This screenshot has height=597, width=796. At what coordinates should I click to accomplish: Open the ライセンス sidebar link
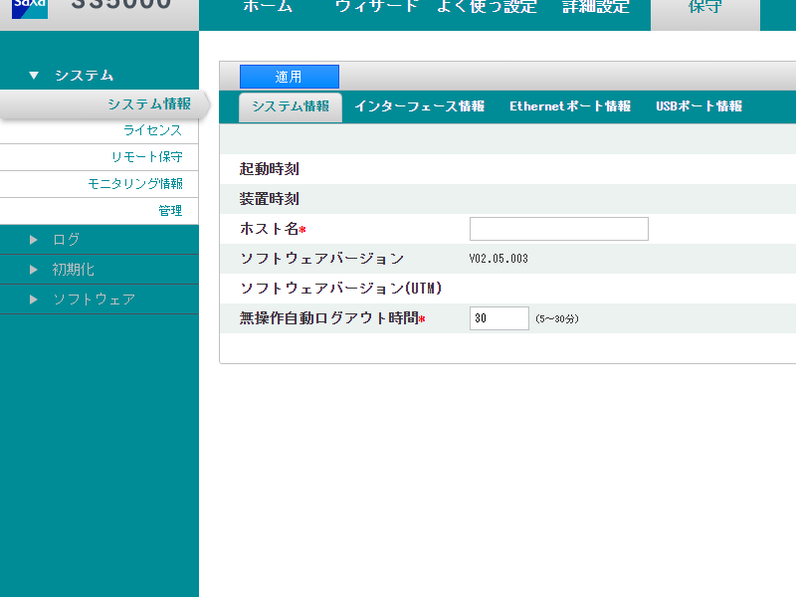click(152, 130)
